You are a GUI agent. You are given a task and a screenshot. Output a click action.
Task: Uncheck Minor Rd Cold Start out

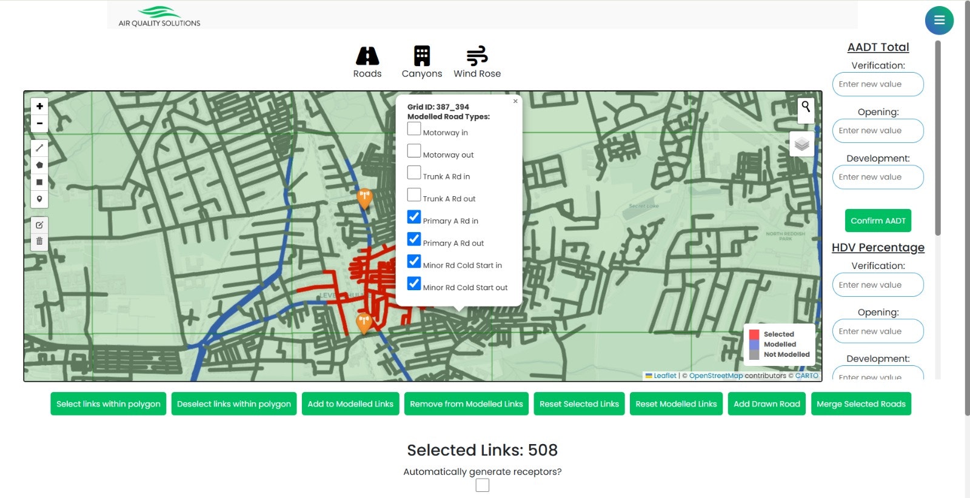pyautogui.click(x=414, y=284)
